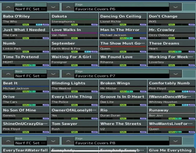Click Page down arrow beside Favorite Covers P8
The image size is (196, 153).
pyautogui.click(x=175, y=141)
